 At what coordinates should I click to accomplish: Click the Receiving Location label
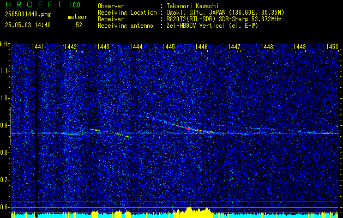click(x=127, y=13)
